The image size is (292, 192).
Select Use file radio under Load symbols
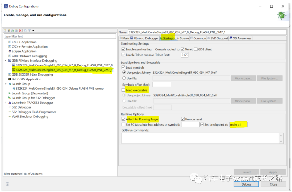click(x=124, y=78)
